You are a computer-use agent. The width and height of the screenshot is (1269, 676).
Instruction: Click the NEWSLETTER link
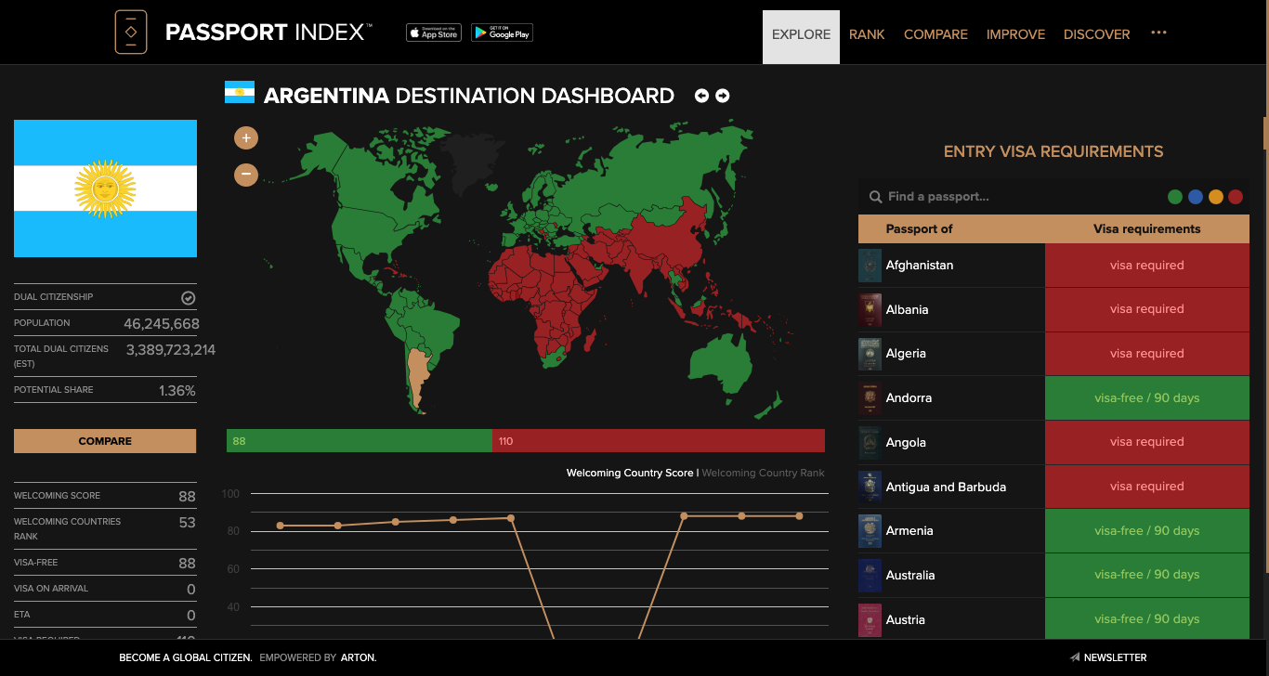click(x=1115, y=657)
